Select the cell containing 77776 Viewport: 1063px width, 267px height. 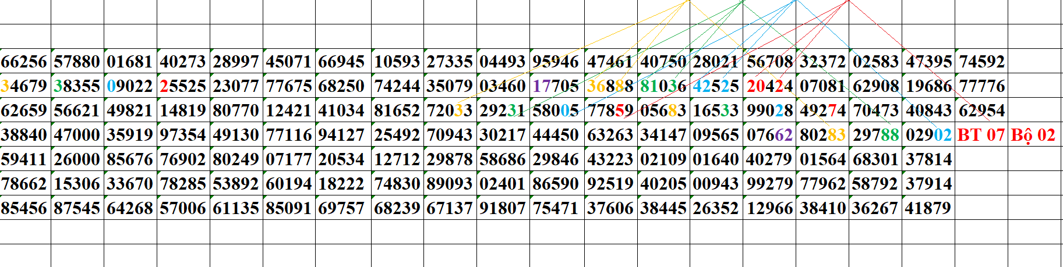(981, 86)
